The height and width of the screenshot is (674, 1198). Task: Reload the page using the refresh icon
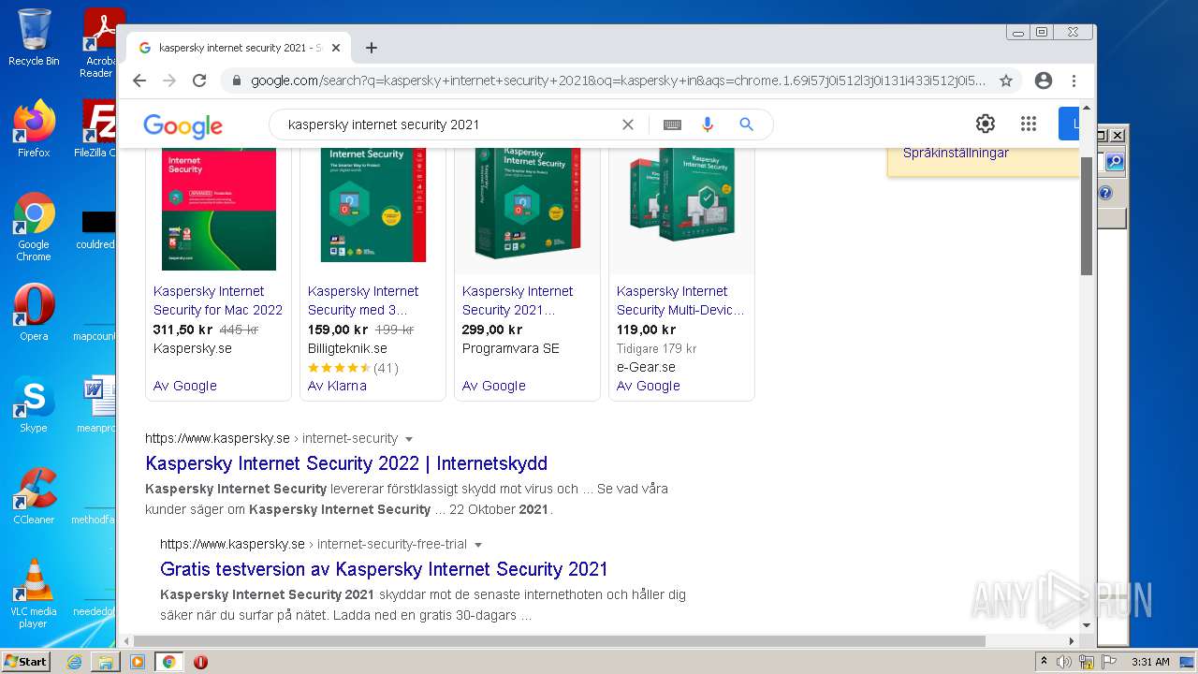pos(198,81)
